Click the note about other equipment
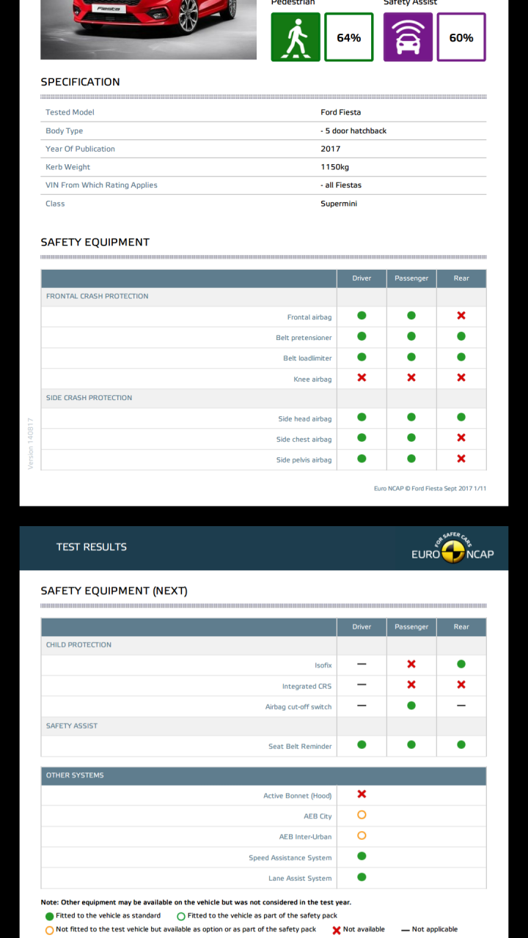Screen dimensions: 528x938 [196, 903]
